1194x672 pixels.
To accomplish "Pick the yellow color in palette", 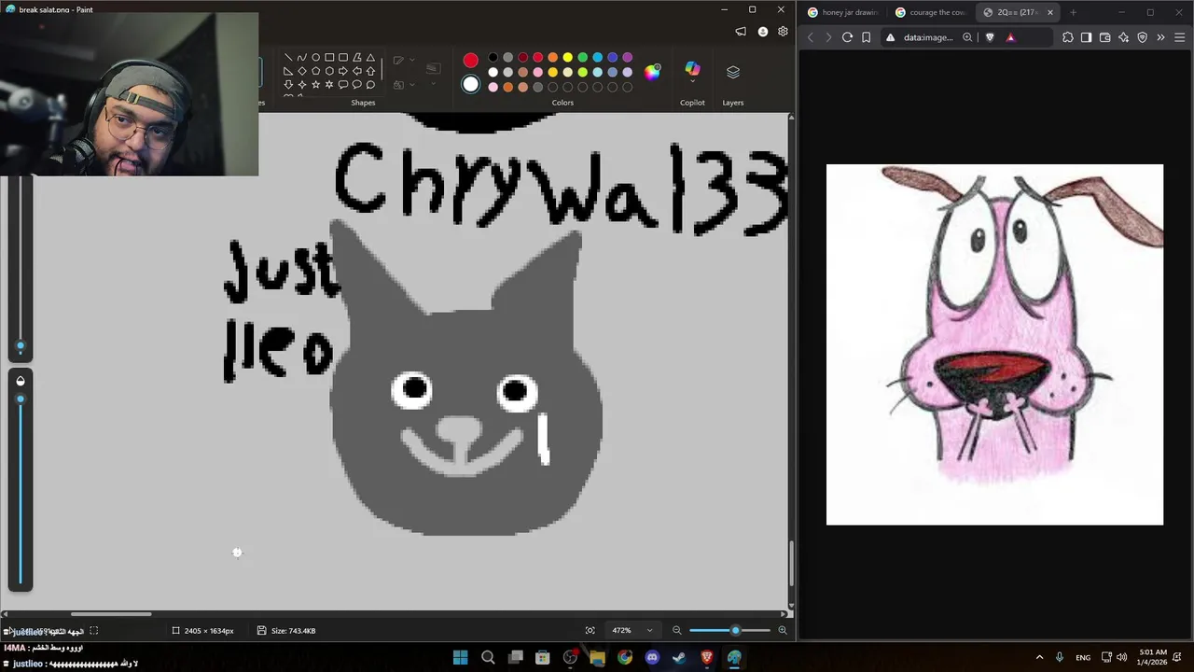I will pos(567,58).
